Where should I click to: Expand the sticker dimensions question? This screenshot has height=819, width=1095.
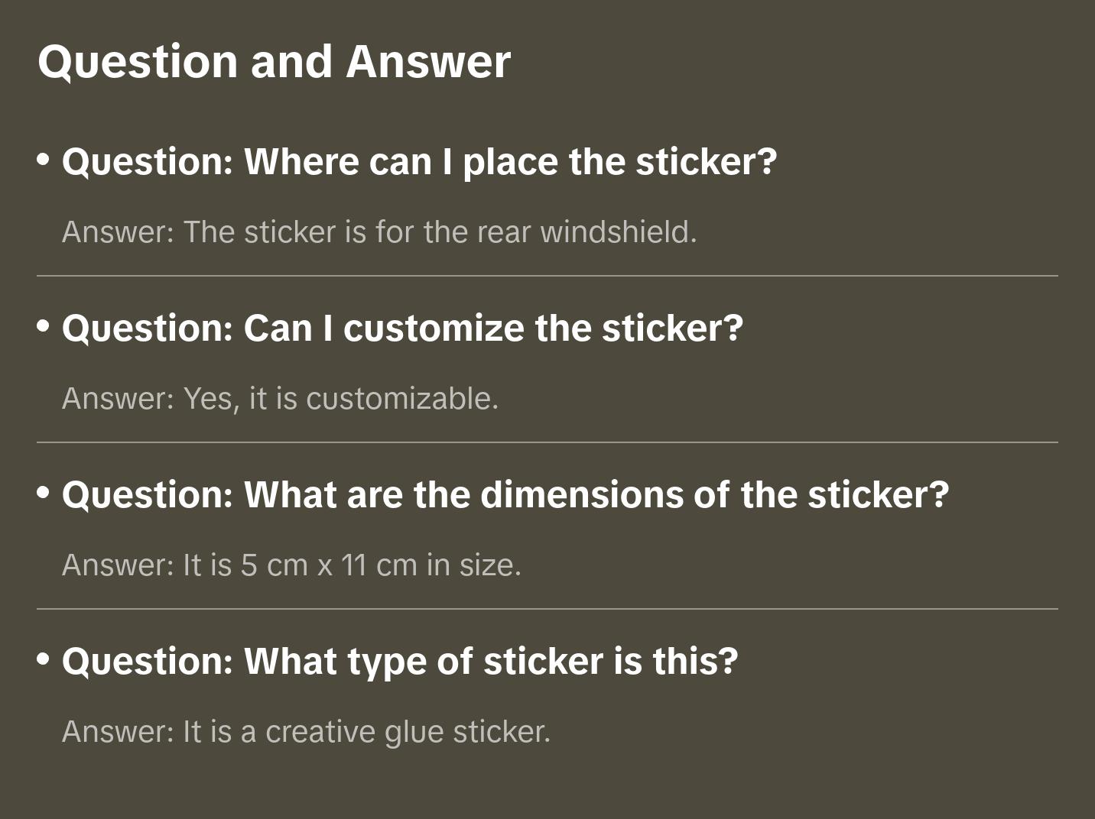tap(505, 495)
